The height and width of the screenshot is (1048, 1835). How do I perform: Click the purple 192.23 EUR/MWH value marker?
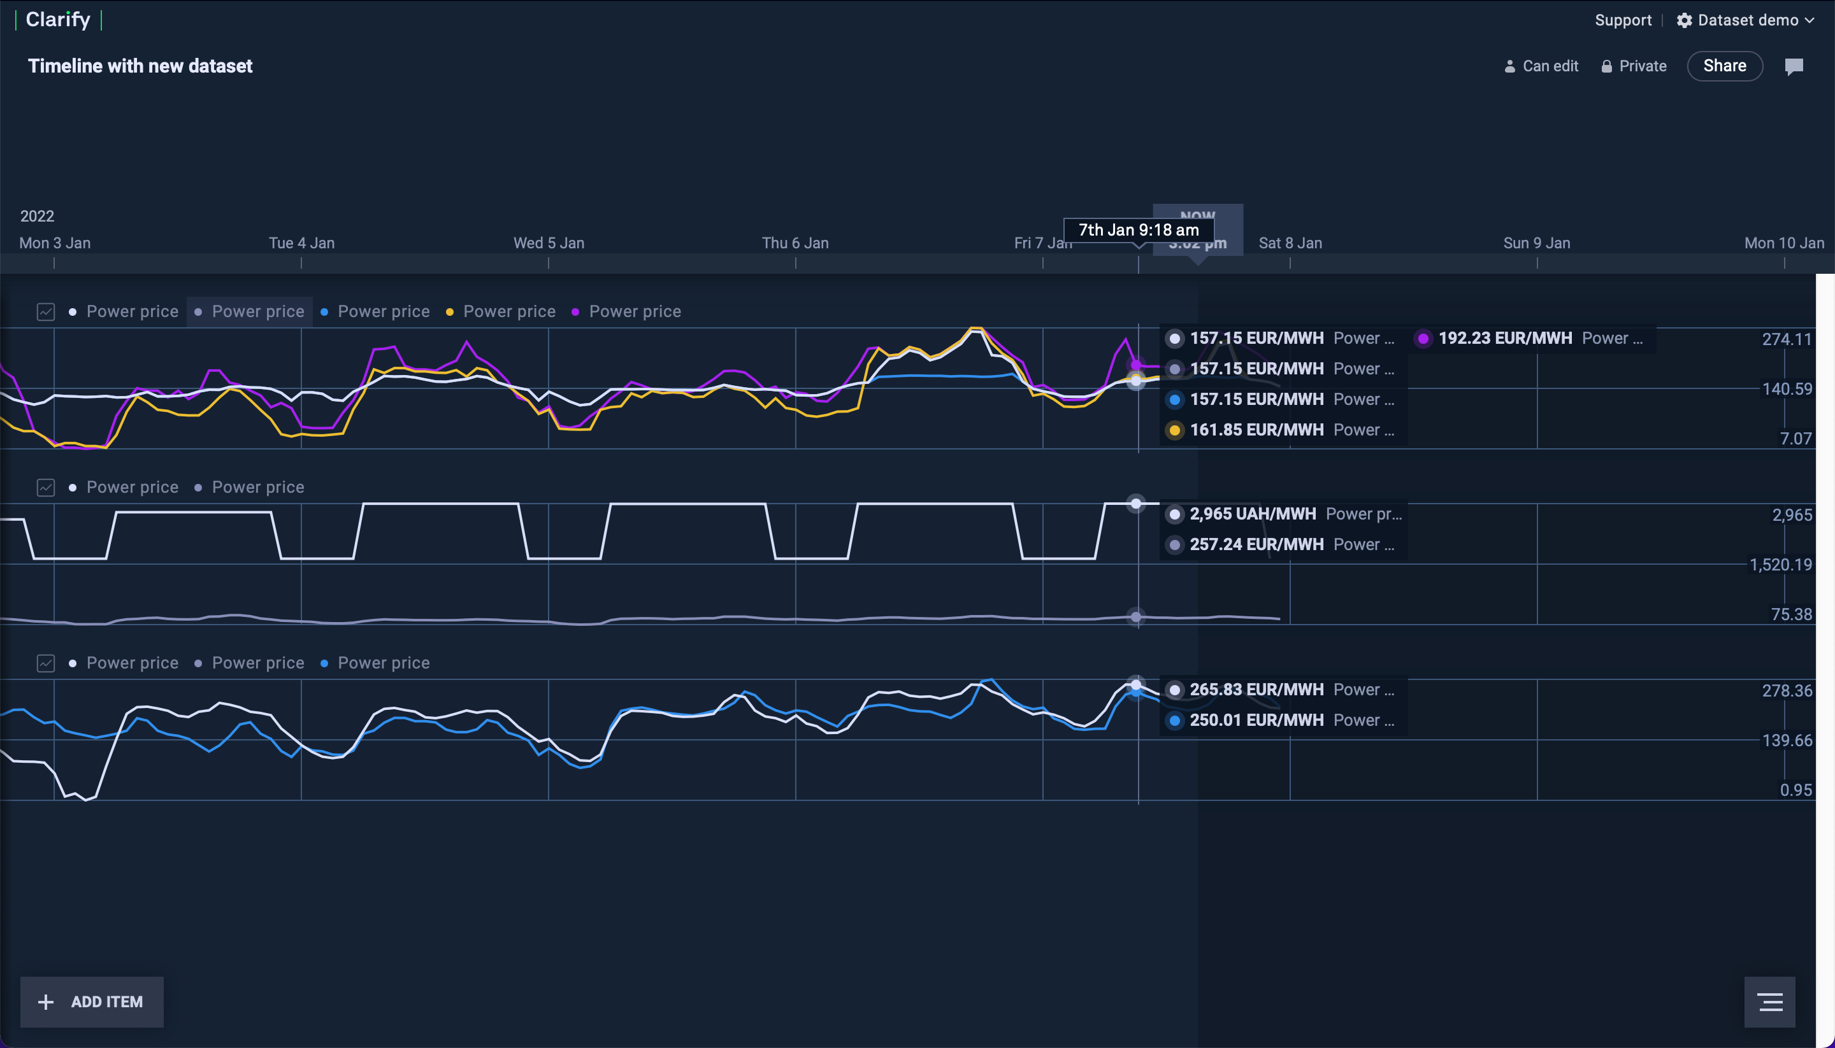1423,338
